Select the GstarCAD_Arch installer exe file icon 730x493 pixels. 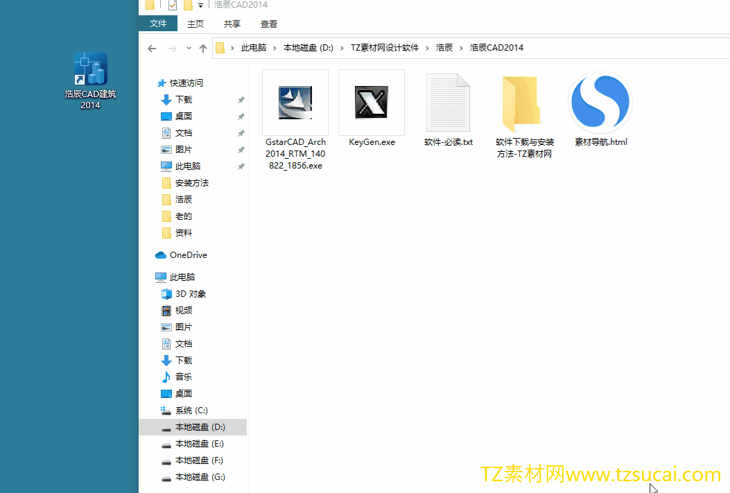point(295,103)
